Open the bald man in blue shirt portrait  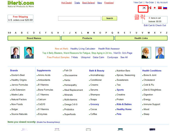click(x=160, y=53)
